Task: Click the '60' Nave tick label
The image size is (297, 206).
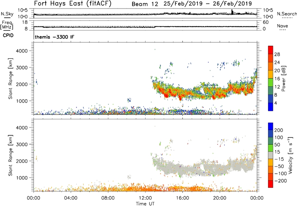Action: click(x=265, y=22)
